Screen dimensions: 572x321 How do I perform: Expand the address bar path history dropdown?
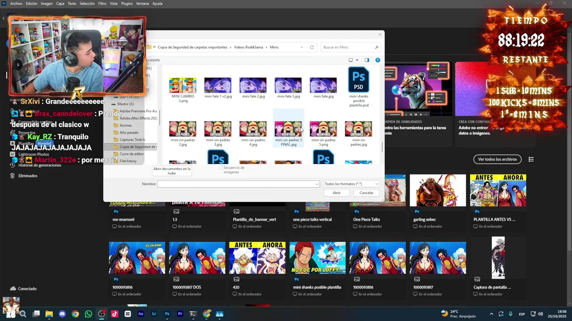tap(302, 47)
